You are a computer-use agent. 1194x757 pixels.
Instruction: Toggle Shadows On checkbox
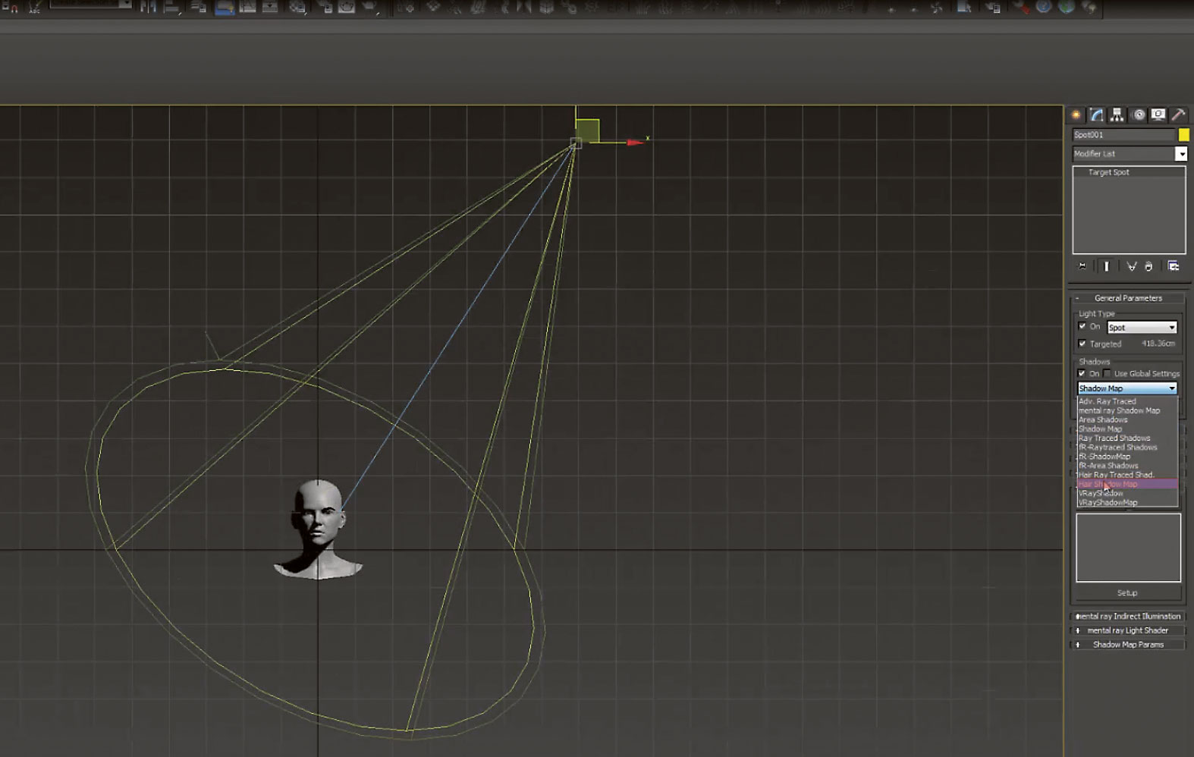tap(1082, 373)
